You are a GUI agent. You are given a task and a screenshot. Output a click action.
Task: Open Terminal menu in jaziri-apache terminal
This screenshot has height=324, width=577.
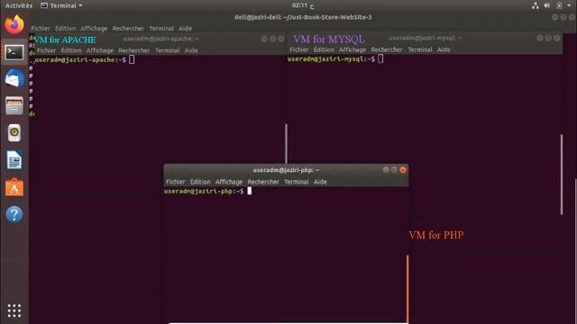pyautogui.click(x=168, y=50)
